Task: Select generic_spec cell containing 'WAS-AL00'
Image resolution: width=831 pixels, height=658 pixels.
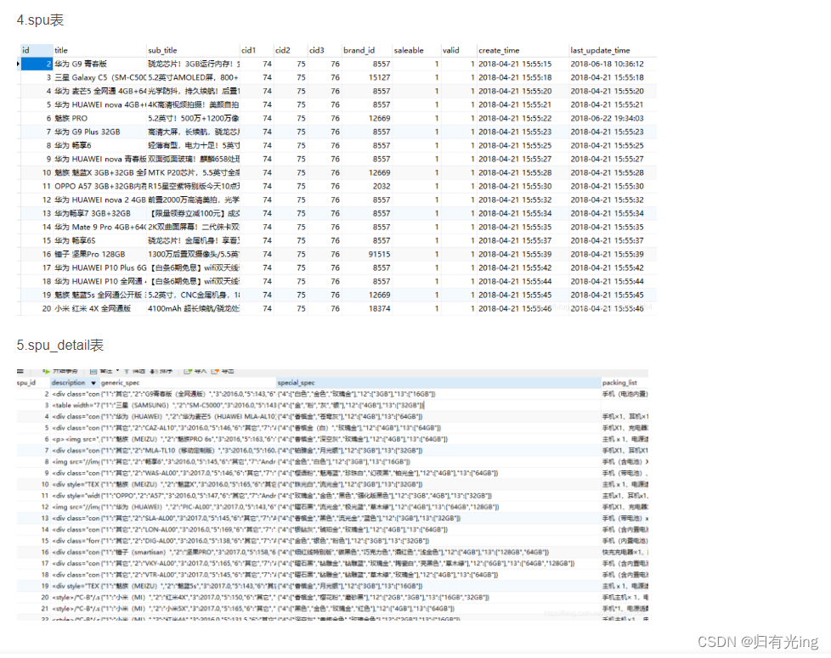Action: (x=188, y=473)
